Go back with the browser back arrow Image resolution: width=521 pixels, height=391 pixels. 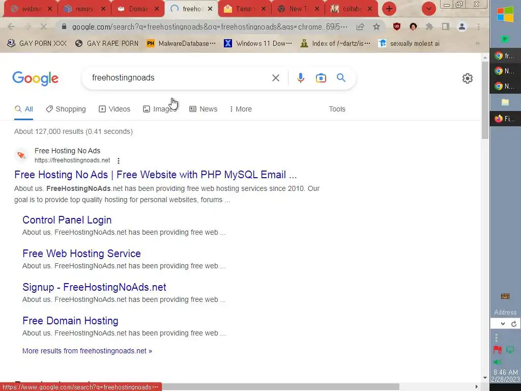pyautogui.click(x=11, y=26)
